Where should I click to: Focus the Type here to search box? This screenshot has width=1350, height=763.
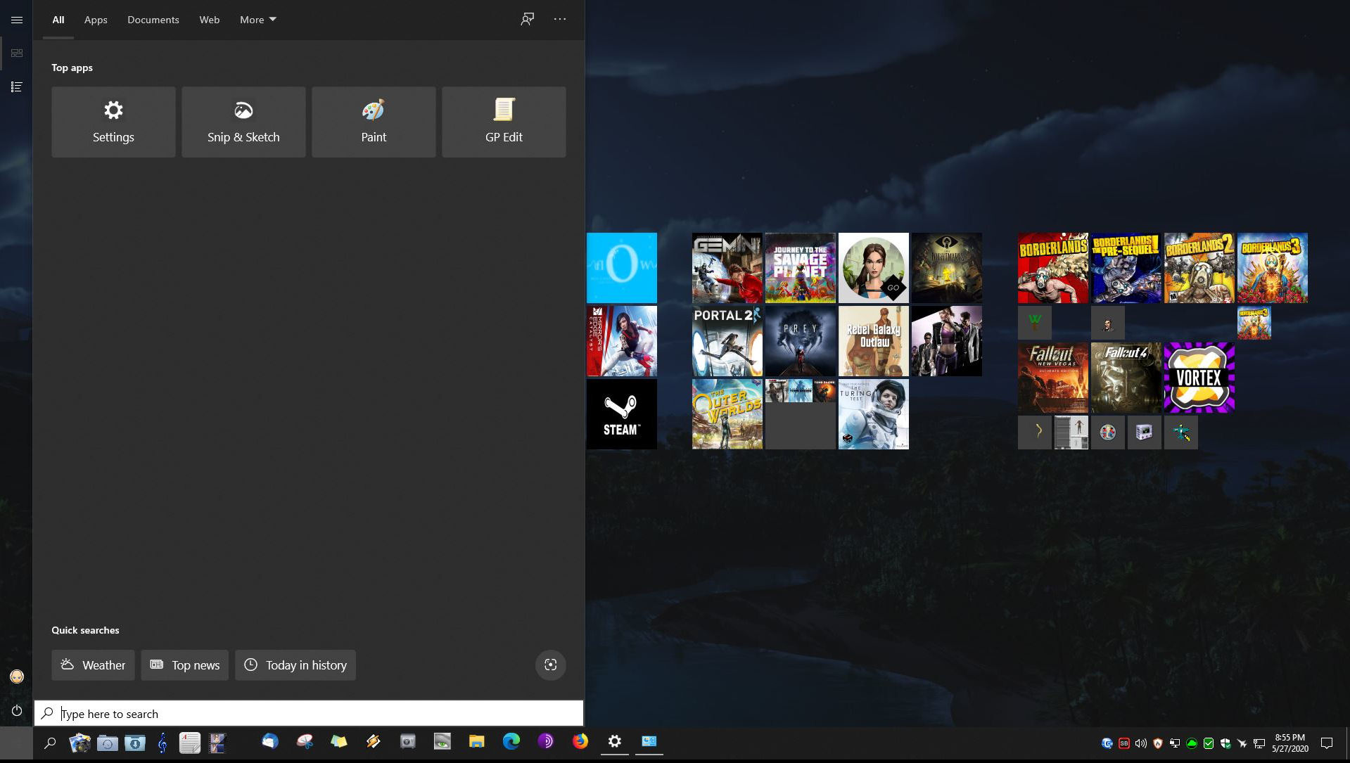coord(309,714)
